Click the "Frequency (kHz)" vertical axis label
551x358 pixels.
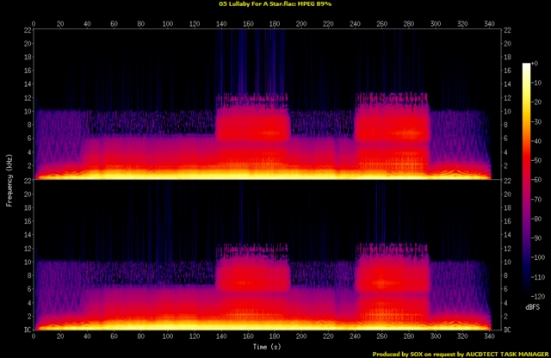[9, 179]
